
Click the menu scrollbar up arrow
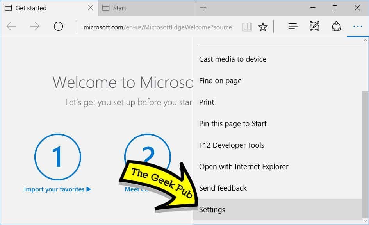tap(365, 41)
